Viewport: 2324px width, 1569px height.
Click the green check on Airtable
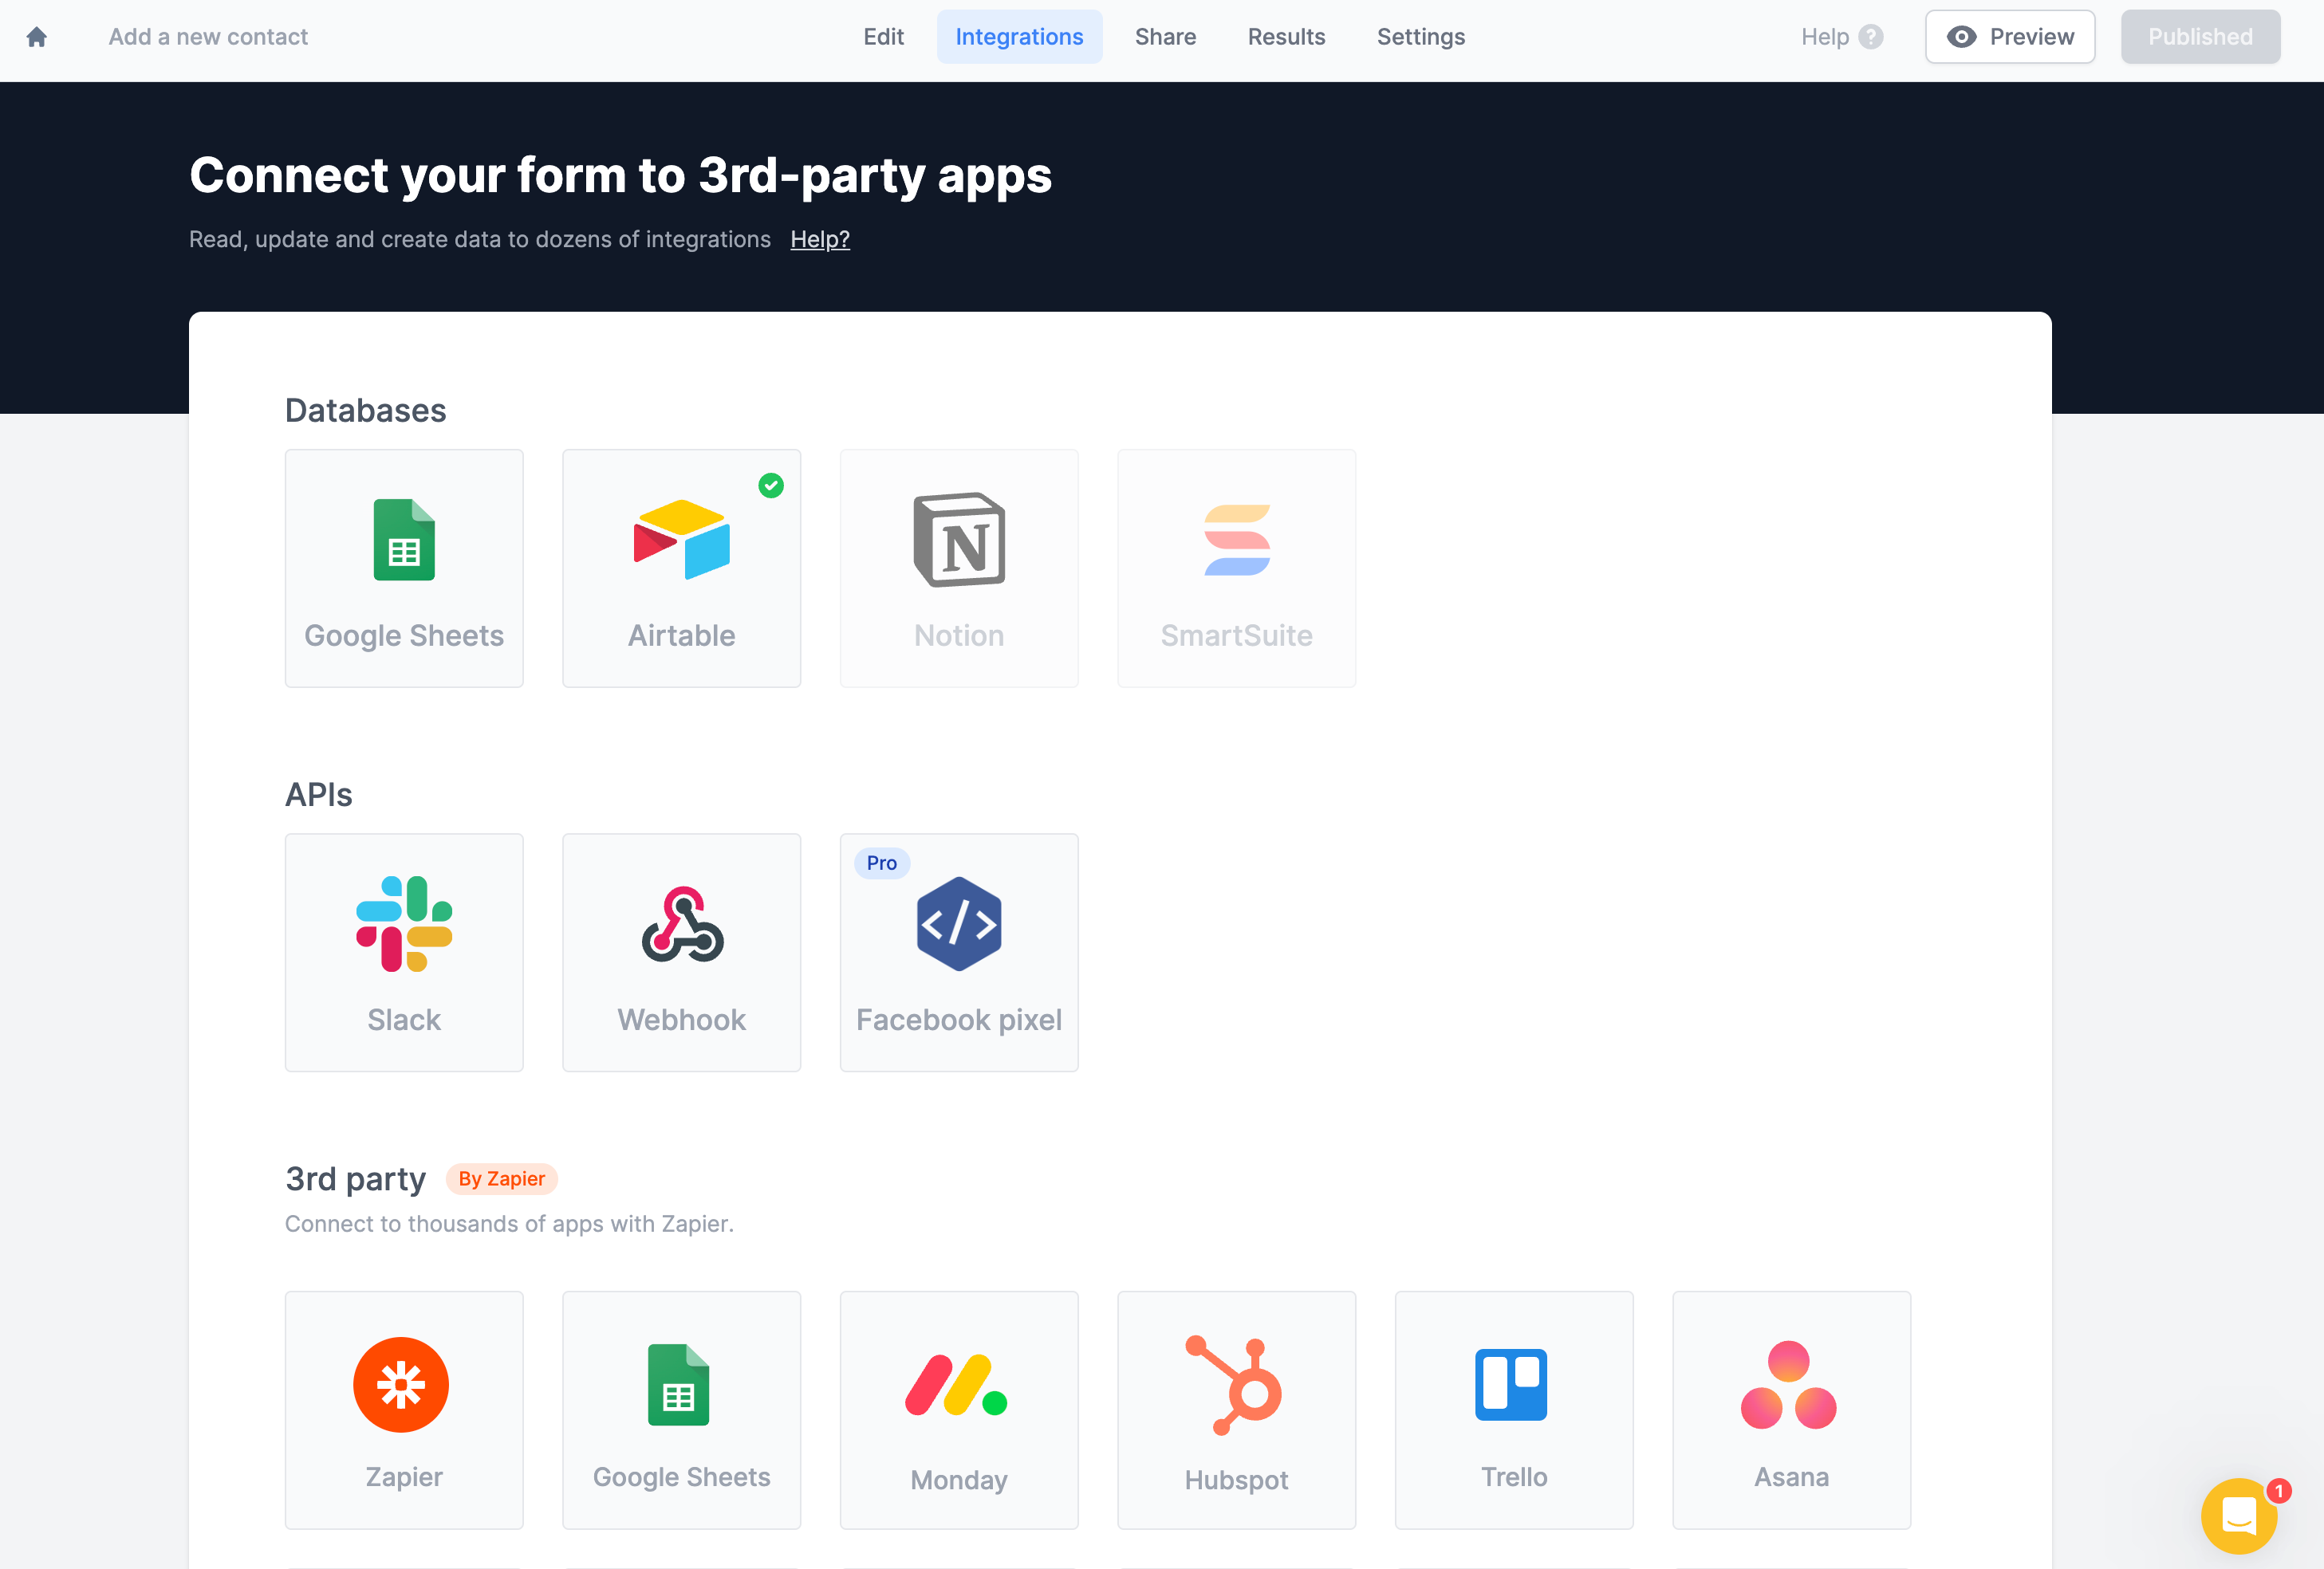pyautogui.click(x=770, y=486)
